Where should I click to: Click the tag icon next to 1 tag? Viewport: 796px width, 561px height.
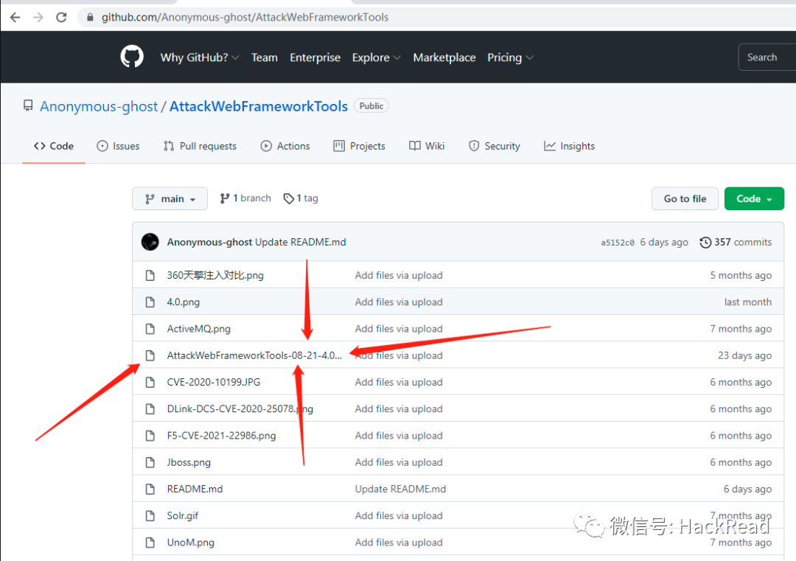point(289,198)
